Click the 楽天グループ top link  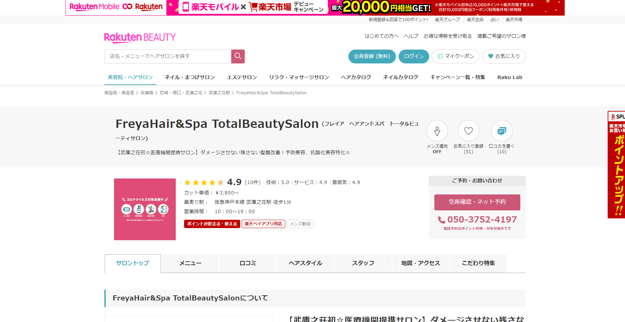pos(448,20)
